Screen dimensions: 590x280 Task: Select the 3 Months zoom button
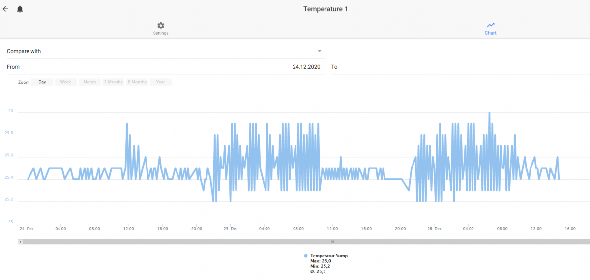tap(113, 82)
